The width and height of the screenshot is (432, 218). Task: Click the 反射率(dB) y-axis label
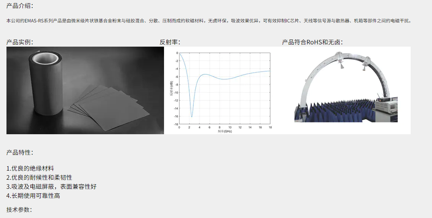(171, 89)
